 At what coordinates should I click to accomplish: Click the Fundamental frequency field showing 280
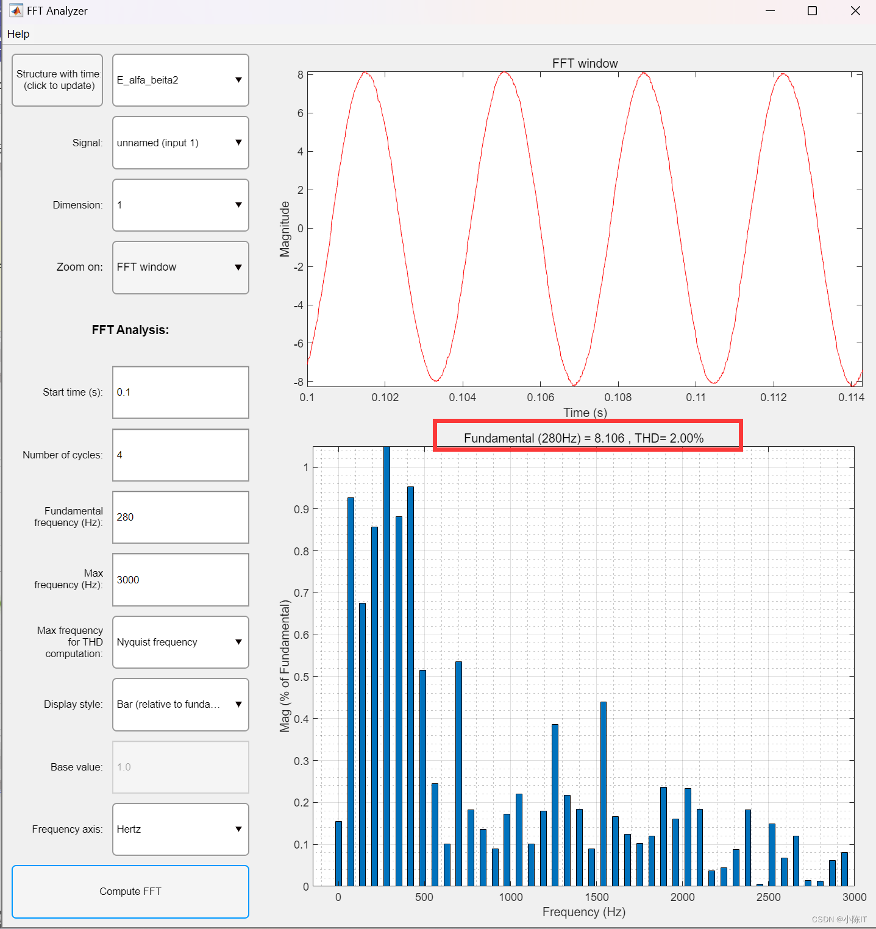pos(180,517)
